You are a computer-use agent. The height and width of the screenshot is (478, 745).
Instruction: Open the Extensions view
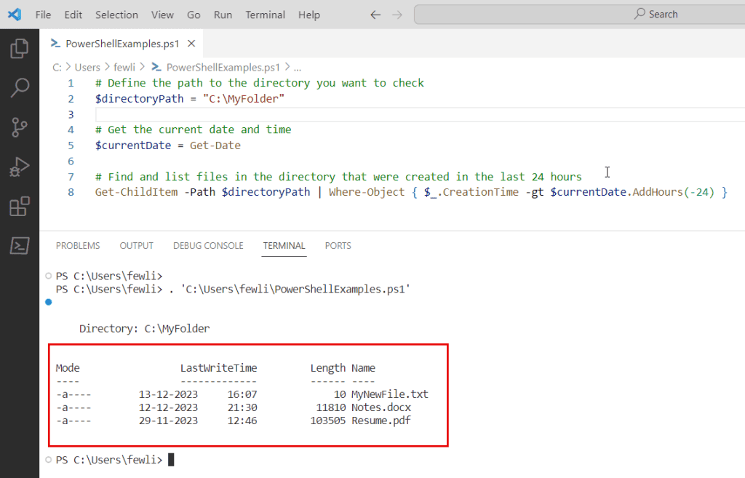point(20,206)
